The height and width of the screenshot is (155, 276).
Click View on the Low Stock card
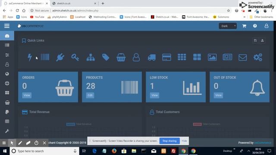click(154, 95)
